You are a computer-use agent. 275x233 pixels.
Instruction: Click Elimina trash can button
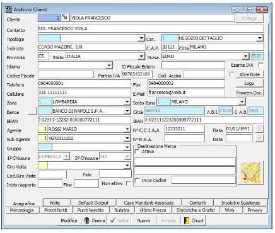(x=94, y=220)
